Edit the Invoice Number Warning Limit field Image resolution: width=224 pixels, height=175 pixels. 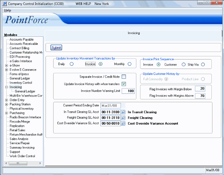pyautogui.click(x=128, y=91)
